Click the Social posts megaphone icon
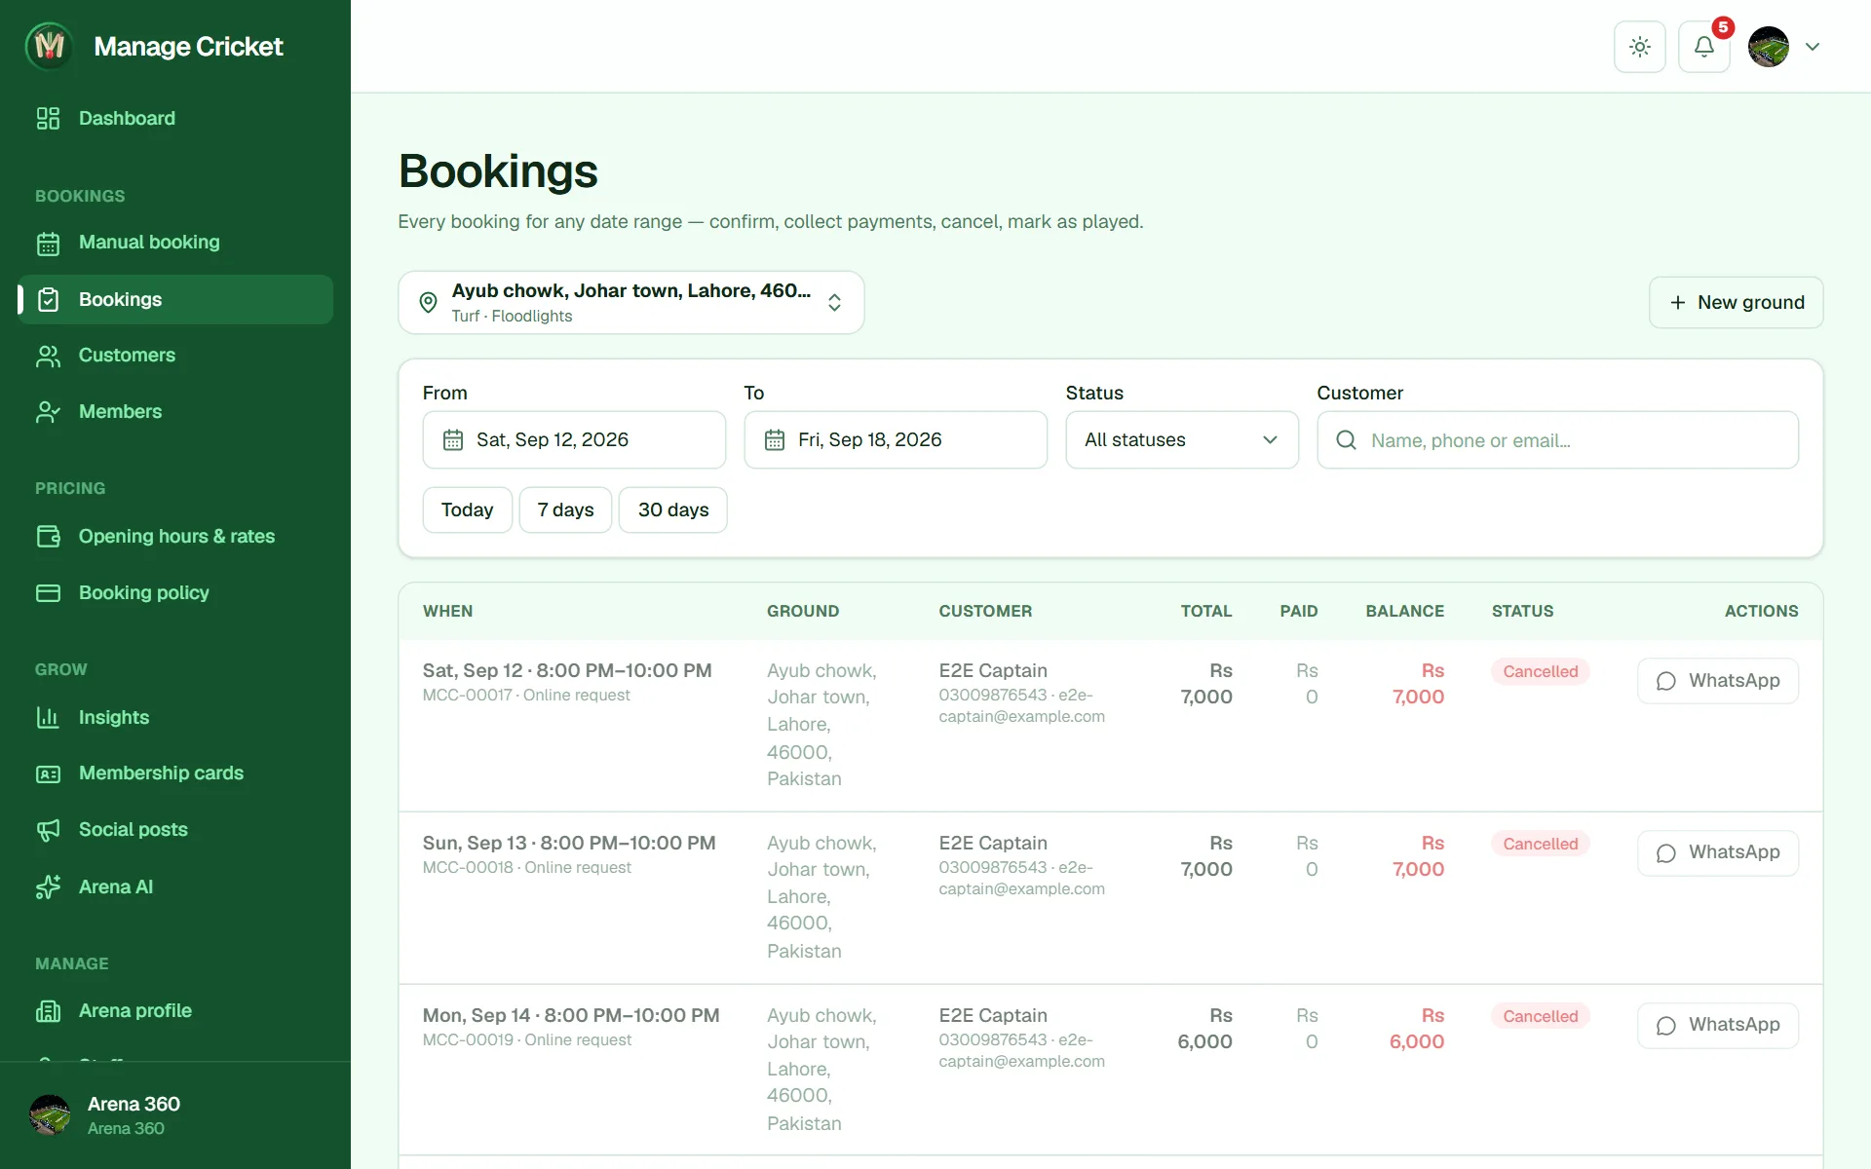The image size is (1871, 1169). 48,830
